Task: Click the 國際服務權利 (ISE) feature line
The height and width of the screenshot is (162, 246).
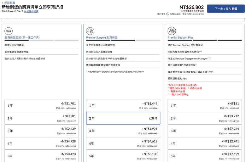Action: (x=178, y=78)
